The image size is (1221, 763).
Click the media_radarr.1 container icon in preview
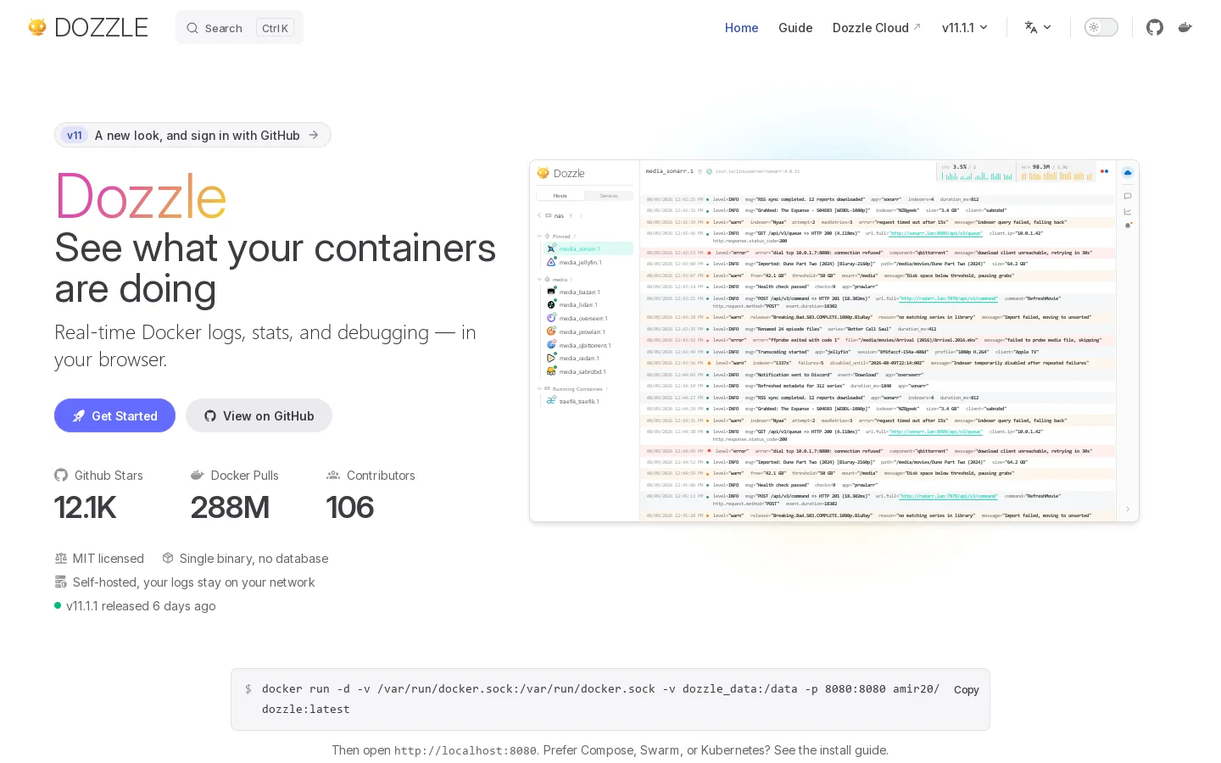click(x=551, y=358)
